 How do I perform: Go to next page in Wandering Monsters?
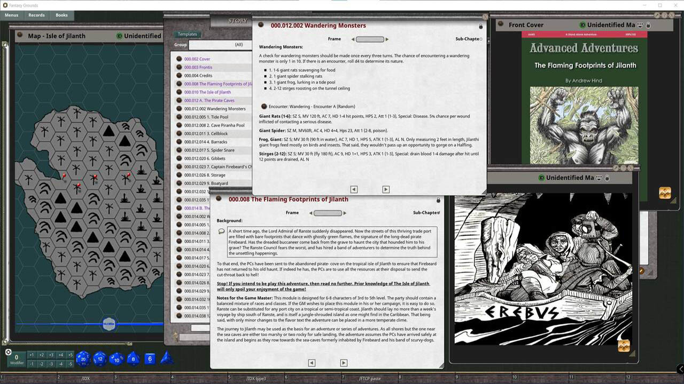pyautogui.click(x=386, y=189)
